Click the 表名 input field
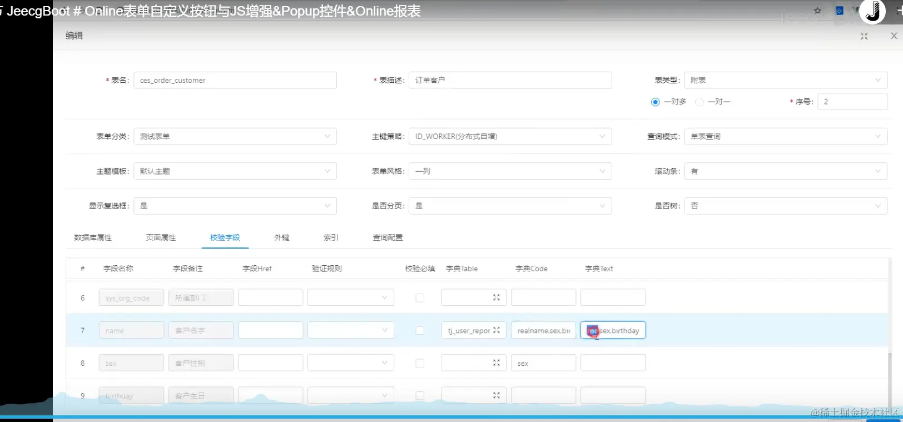 point(235,80)
